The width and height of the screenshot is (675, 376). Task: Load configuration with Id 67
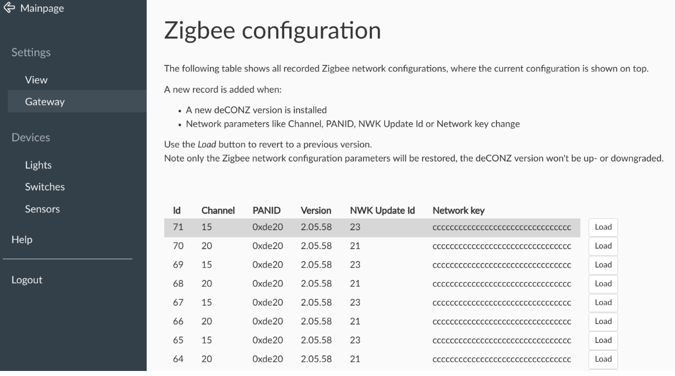click(603, 303)
